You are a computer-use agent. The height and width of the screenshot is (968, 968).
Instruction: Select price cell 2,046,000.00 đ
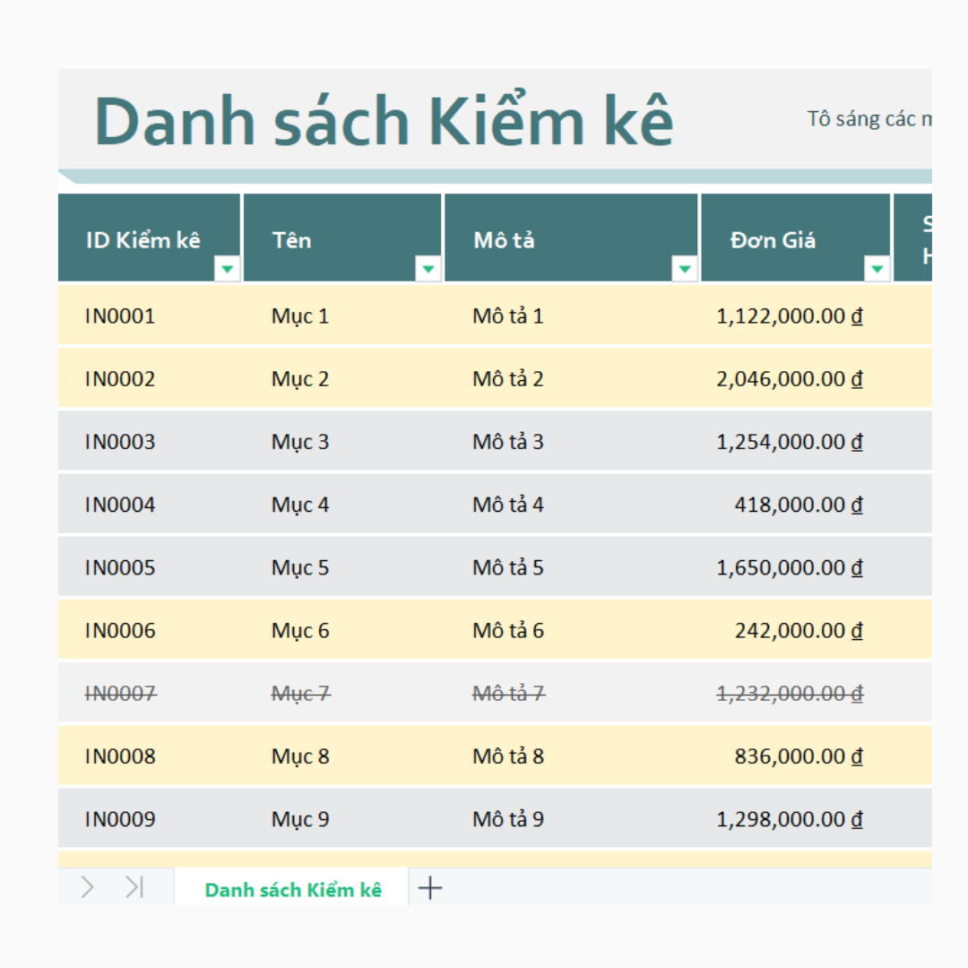coord(796,378)
